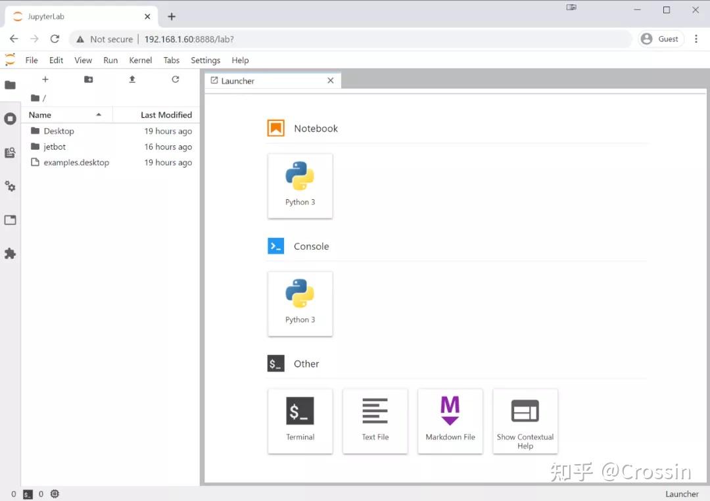Click the Console section heading
710x501 pixels.
pyautogui.click(x=311, y=247)
